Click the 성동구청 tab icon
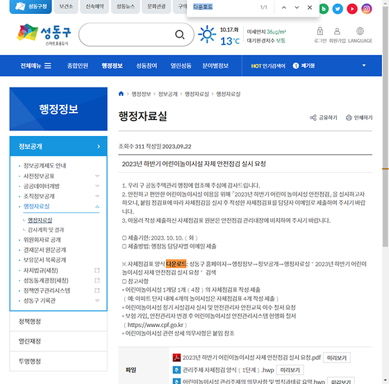The width and height of the screenshot is (389, 384). click(20, 6)
